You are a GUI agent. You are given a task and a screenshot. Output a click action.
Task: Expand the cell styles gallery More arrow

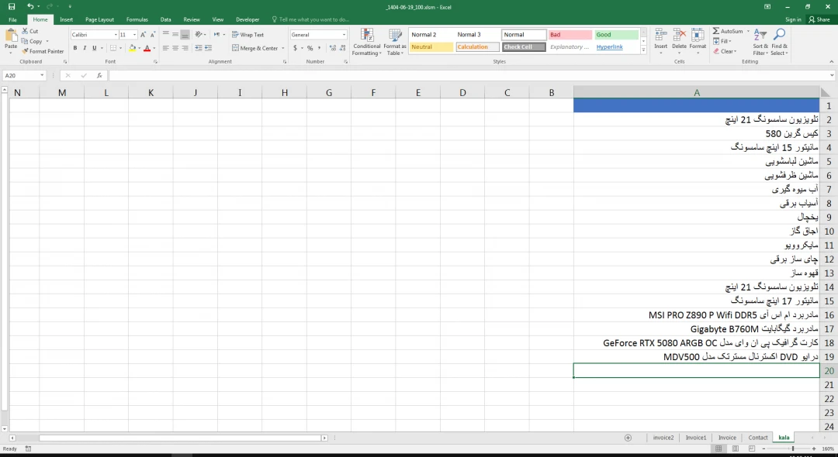click(643, 50)
